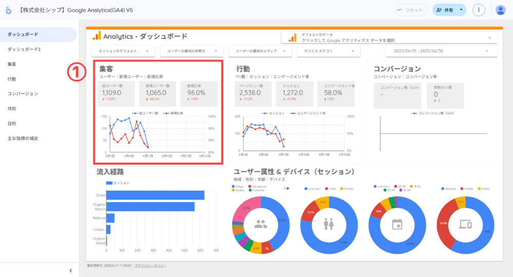Screen dimensions: 513x277
Task: Click the 新規比率 legend entry in 集客 chart
Action: pos(173,113)
